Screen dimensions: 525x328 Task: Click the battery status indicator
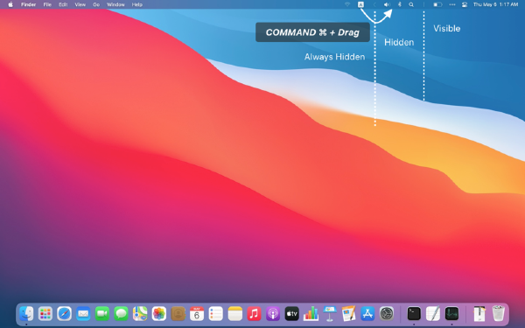point(437,4)
